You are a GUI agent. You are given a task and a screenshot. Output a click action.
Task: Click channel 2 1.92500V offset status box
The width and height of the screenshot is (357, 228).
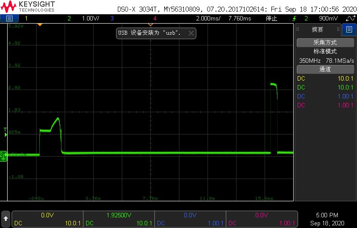coord(119,219)
